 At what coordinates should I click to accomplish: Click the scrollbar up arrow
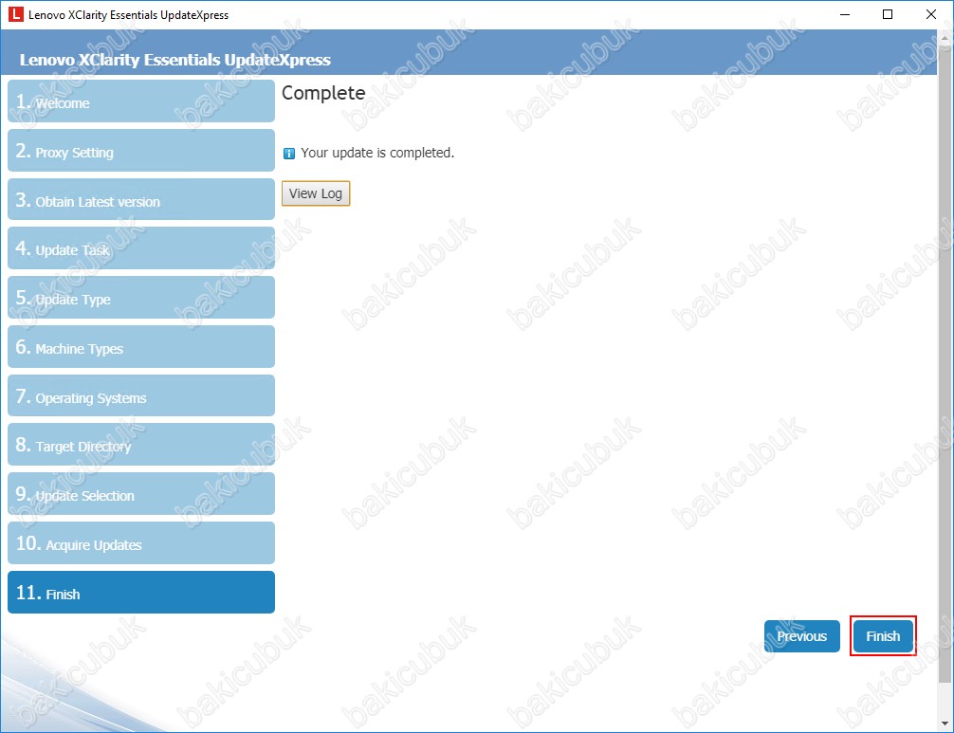tap(945, 37)
